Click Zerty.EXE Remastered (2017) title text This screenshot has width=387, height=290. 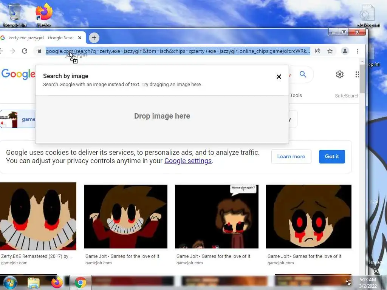click(37, 256)
